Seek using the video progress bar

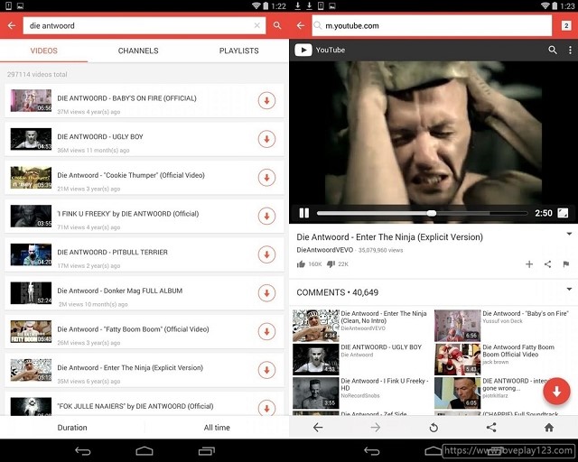point(422,213)
